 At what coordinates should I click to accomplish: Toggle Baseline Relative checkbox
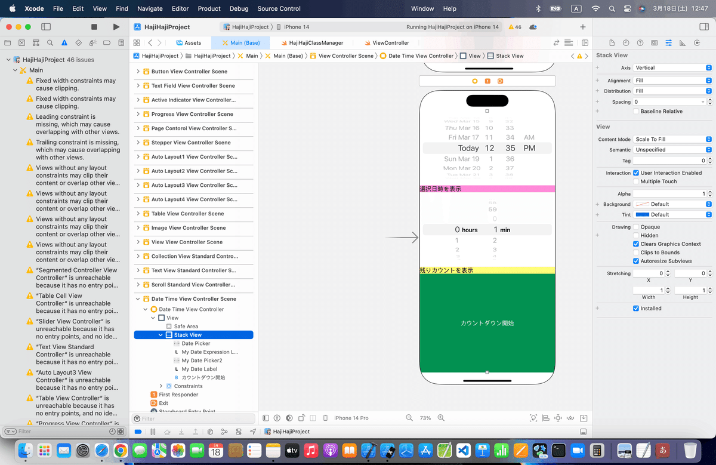click(636, 112)
